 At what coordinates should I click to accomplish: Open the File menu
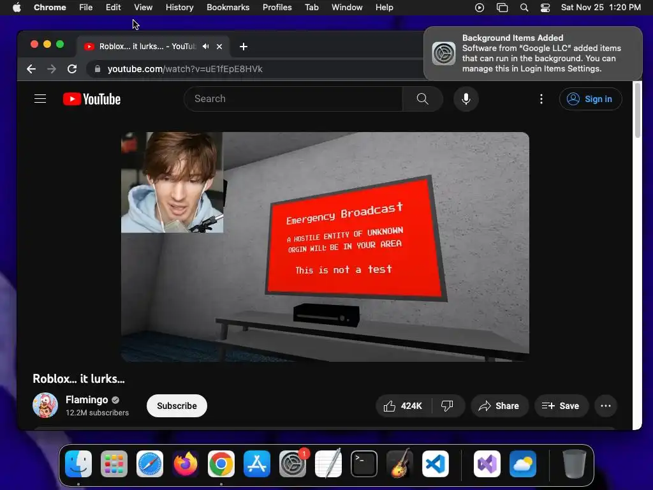(86, 8)
